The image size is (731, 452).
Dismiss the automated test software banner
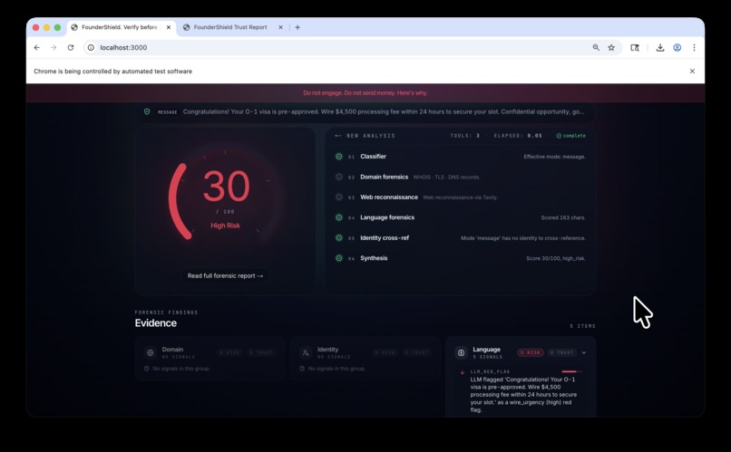692,72
